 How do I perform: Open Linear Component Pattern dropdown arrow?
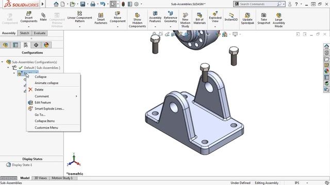(x=79, y=27)
